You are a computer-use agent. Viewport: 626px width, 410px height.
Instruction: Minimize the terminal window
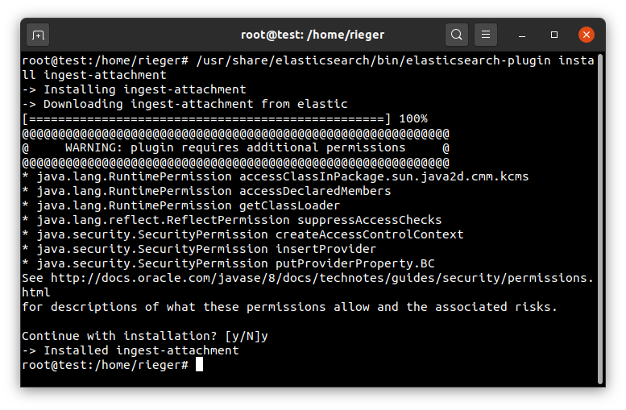(x=522, y=35)
